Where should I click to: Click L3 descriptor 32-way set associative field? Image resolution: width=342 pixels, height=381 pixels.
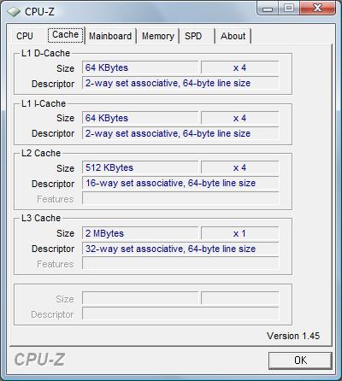pyautogui.click(x=180, y=249)
